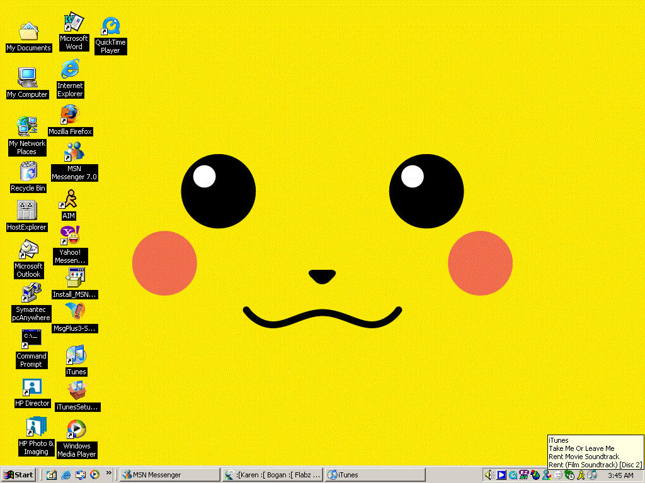Open the My Documents folder icon
The image size is (645, 483).
28,37
